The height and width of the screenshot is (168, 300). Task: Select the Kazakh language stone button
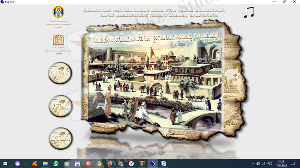(x=60, y=72)
